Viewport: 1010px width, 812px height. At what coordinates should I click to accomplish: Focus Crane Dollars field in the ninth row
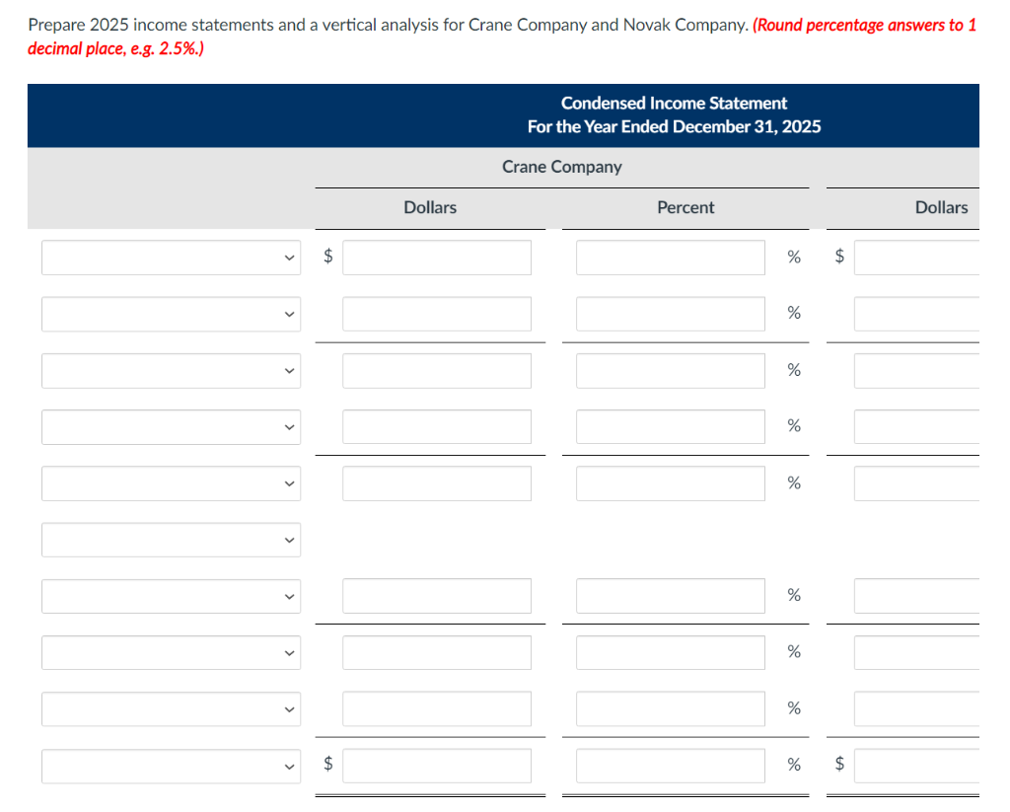tap(437, 708)
